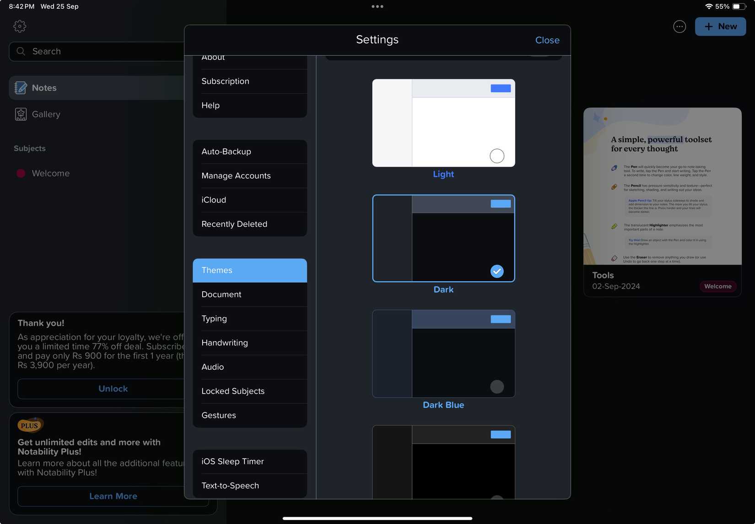Click the more options ellipsis icon
The height and width of the screenshot is (524, 755).
tap(679, 27)
